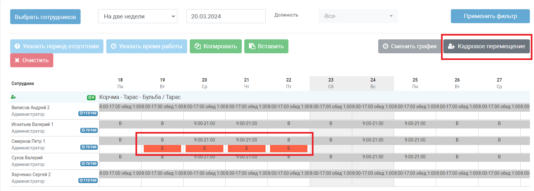Image resolution: width=534 pixels, height=191 pixels.
Task: Click the 112/160 hours badge for Вилисов Андрей 2
Action: tap(88, 113)
